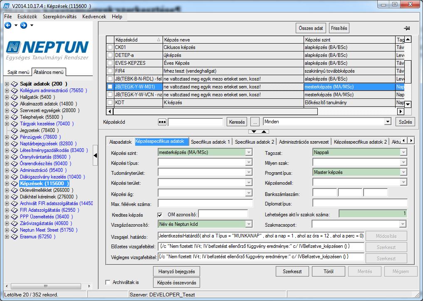Click the up arrow splitter below grid
The image size is (423, 301).
point(264,132)
